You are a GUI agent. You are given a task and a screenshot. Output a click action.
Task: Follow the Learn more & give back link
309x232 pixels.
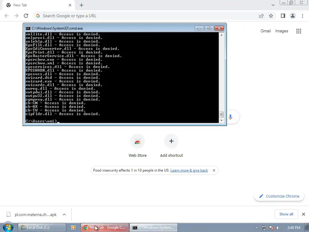point(189,170)
